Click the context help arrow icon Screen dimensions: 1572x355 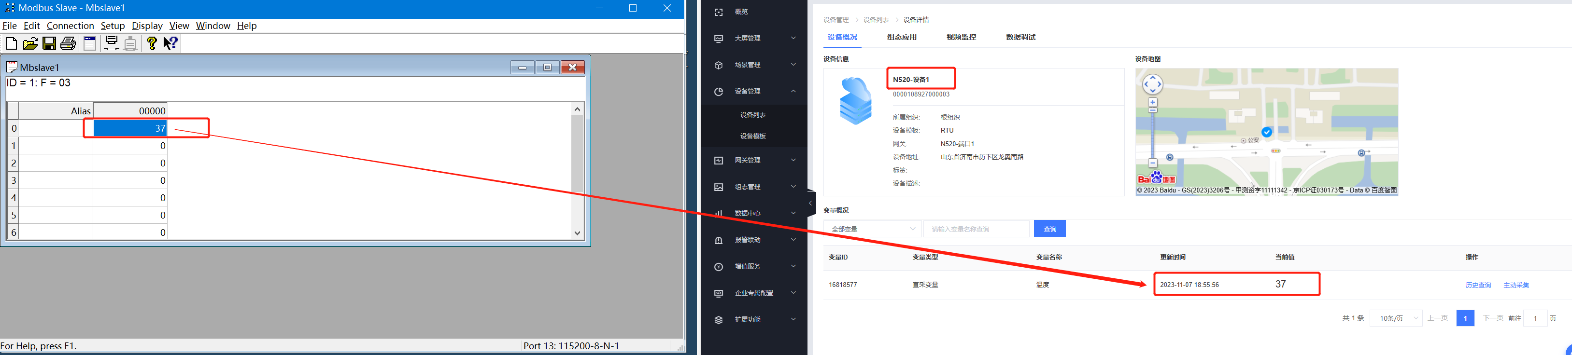[171, 43]
